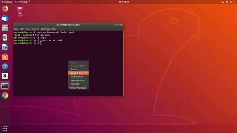The image size is (237, 133).
Task: Click the Terminal vertical scrollbar
Action: tap(123, 63)
